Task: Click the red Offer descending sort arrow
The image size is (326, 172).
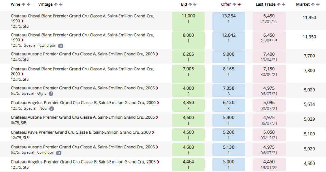Action: (x=239, y=4)
